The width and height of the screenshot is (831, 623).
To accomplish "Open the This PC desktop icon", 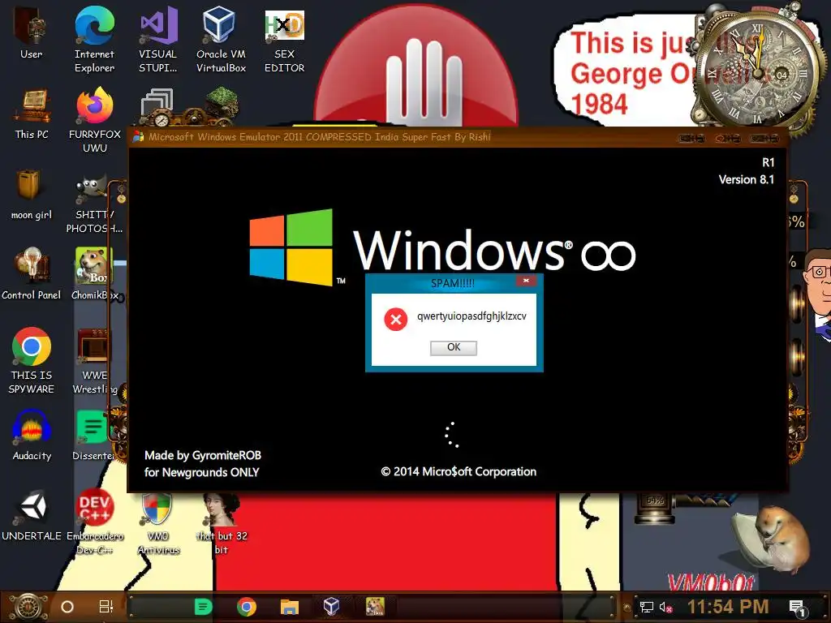I will point(32,114).
